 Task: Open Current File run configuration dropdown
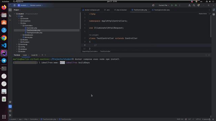pos(163,5)
